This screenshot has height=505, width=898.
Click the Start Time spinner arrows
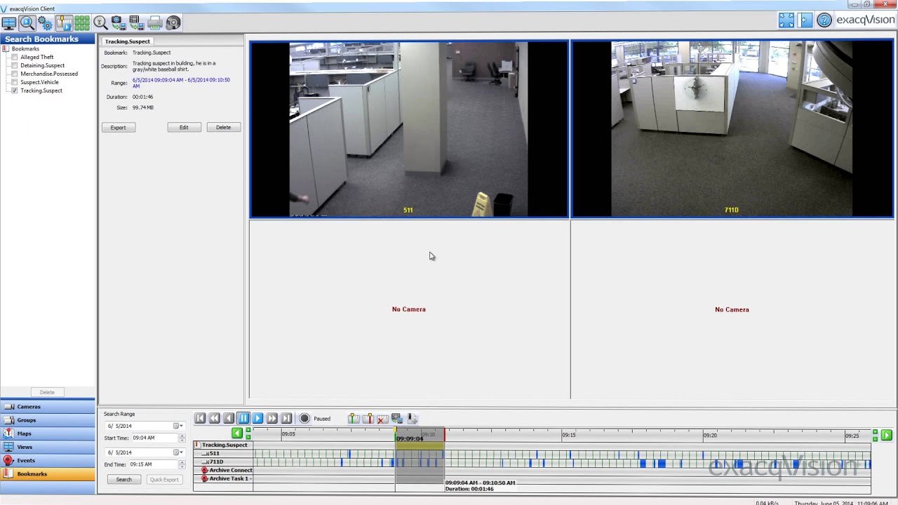[182, 438]
